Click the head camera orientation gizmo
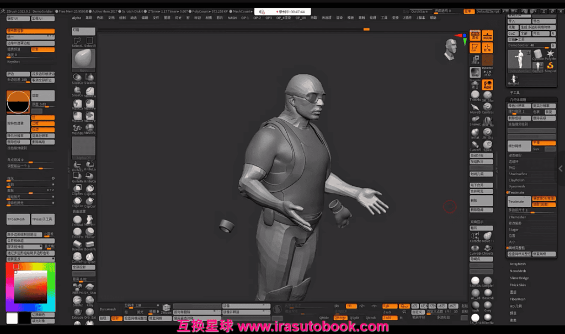565x334 pixels. (x=451, y=50)
